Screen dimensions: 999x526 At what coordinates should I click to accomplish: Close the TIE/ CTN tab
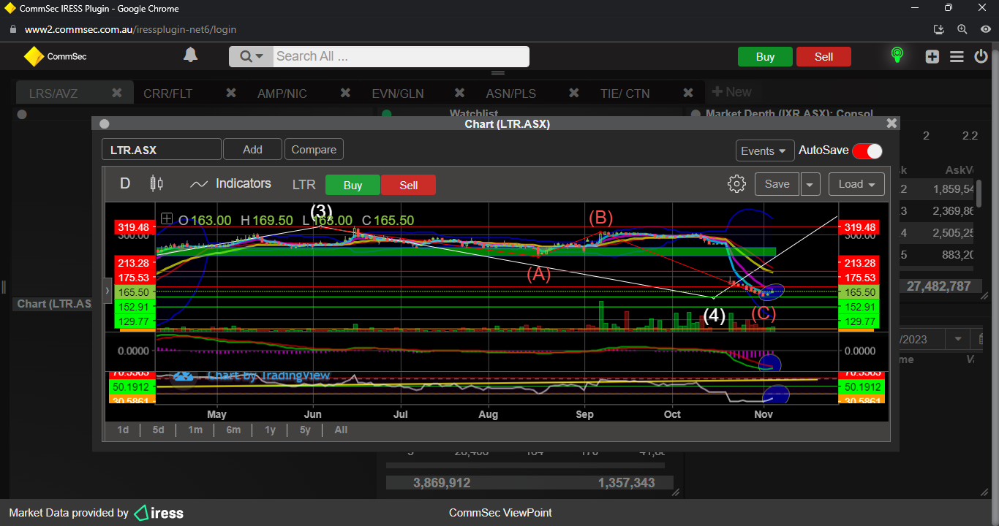687,93
